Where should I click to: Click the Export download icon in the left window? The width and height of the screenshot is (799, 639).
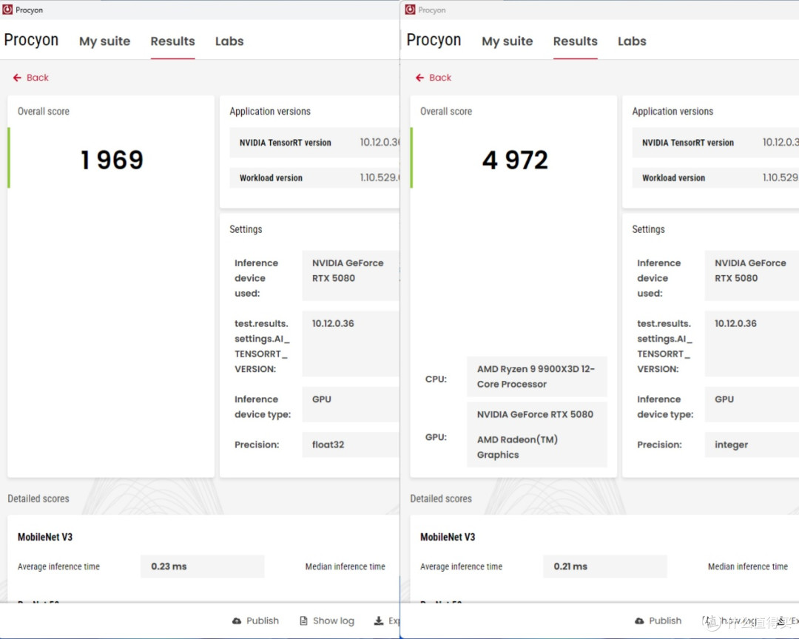click(x=379, y=621)
